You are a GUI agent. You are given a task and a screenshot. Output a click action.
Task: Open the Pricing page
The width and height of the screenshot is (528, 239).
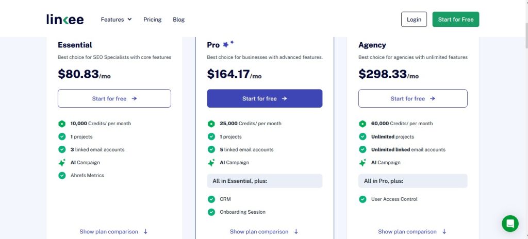click(x=152, y=20)
